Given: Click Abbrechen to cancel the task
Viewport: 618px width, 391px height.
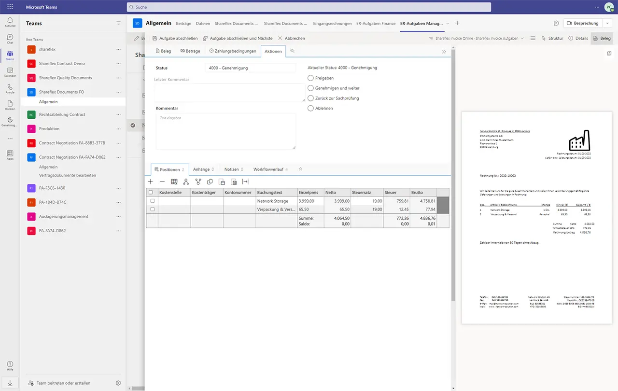Looking at the screenshot, I should [292, 38].
